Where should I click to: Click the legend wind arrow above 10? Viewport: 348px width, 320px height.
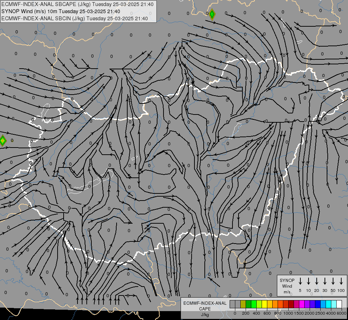308,281
